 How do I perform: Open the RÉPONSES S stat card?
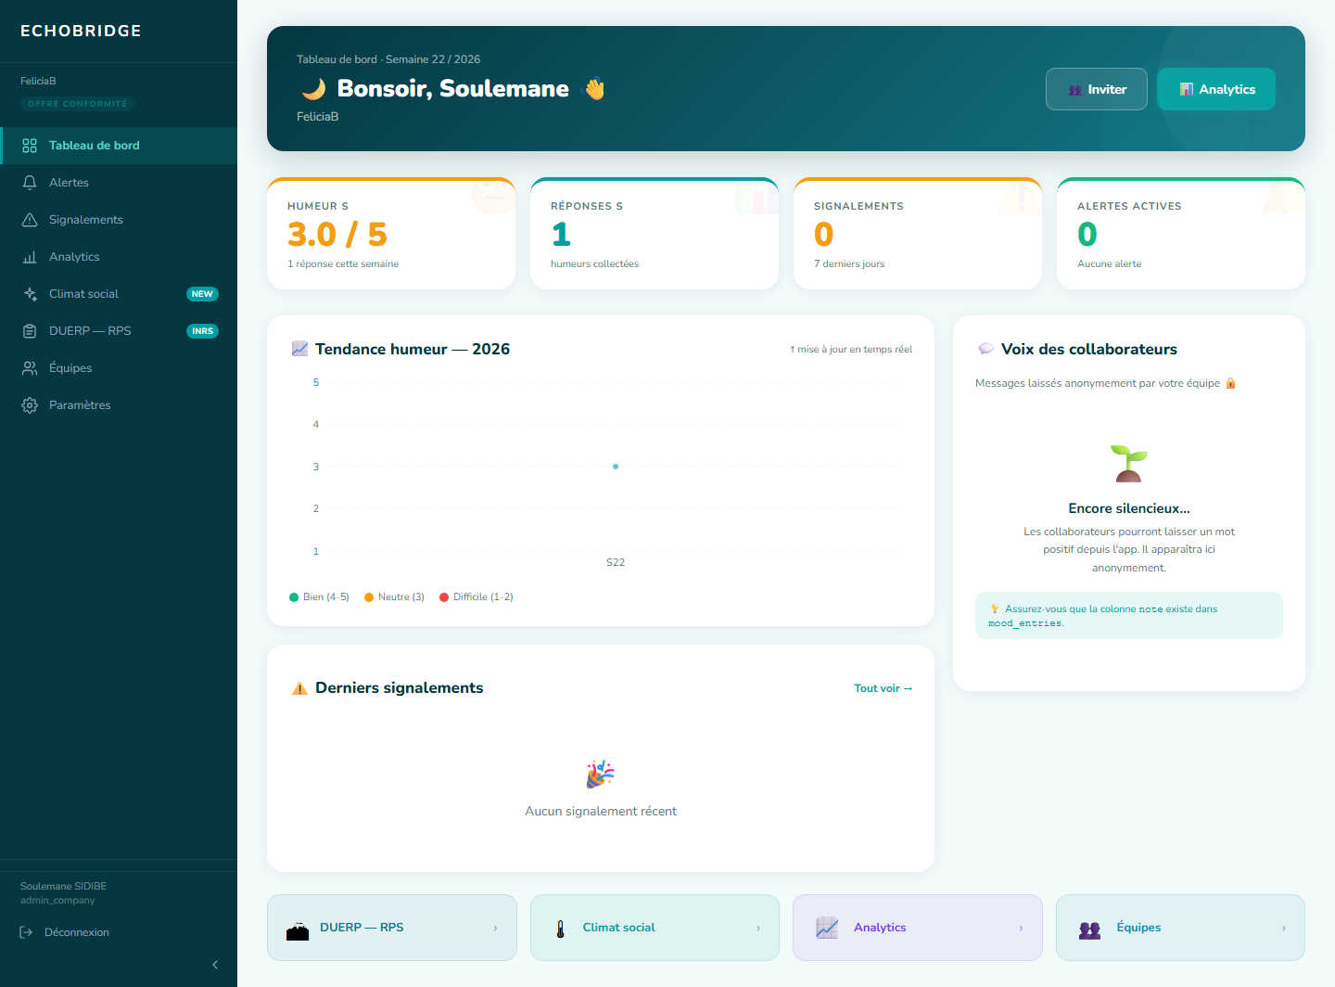(655, 234)
